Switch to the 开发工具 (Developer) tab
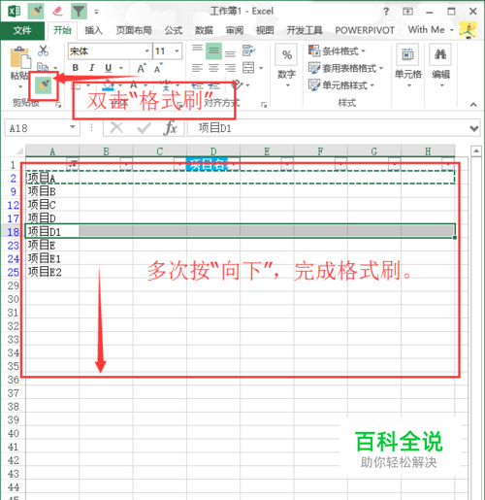This screenshot has width=485, height=500. point(304,30)
